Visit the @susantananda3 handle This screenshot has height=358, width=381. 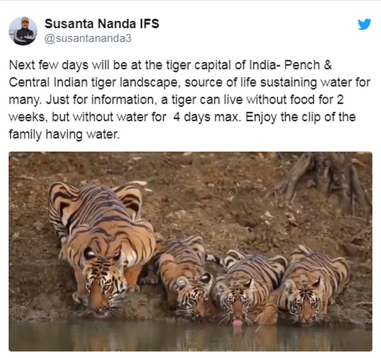[x=88, y=38]
